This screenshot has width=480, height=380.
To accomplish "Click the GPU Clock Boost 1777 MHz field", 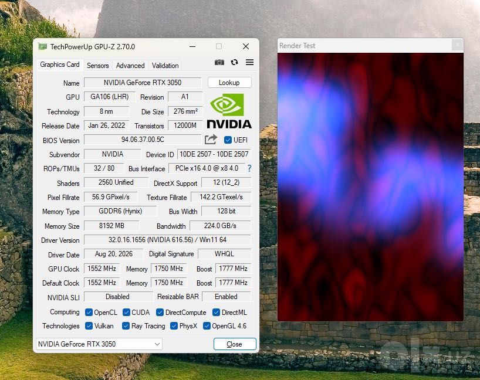I will (234, 269).
